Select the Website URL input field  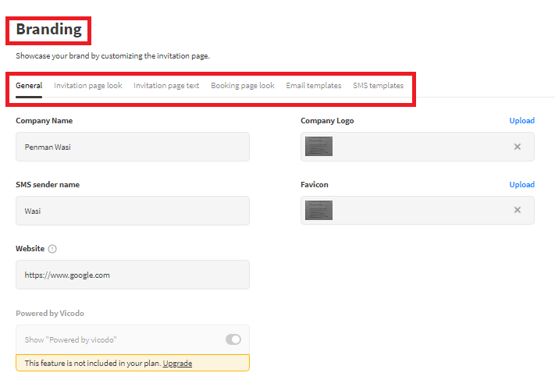[133, 275]
